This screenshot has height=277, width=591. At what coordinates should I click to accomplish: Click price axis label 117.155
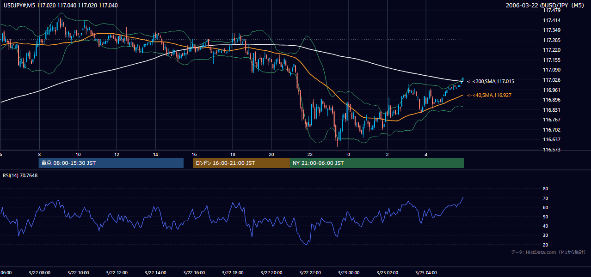click(x=551, y=60)
